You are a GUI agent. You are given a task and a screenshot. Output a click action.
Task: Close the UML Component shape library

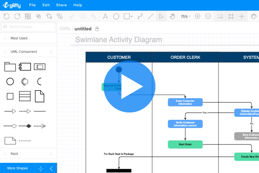(x=51, y=52)
